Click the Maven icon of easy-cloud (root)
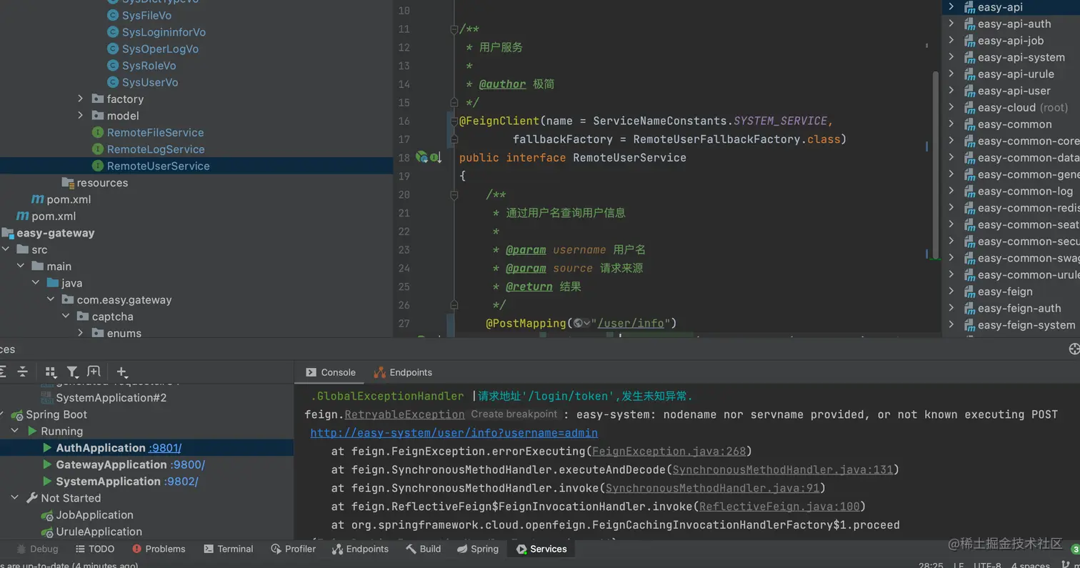The image size is (1080, 568). pos(969,107)
